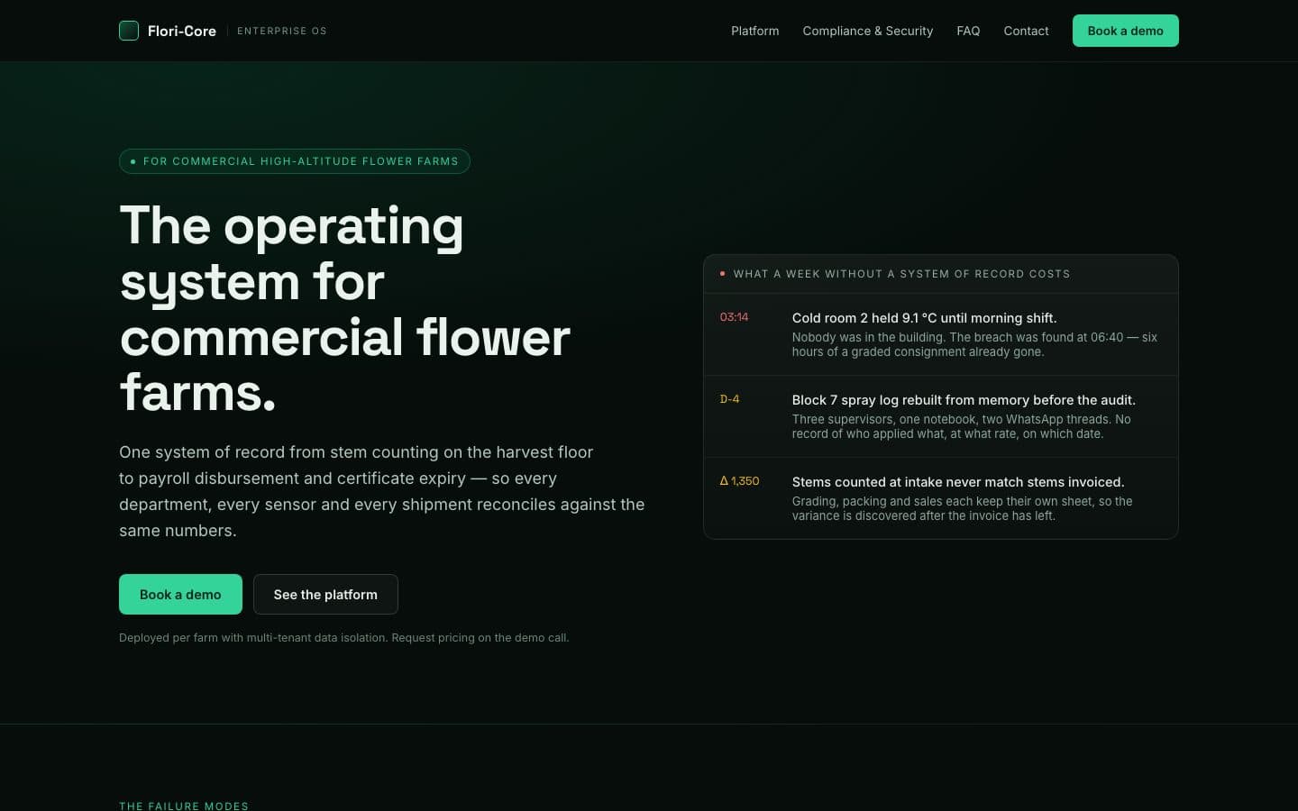Click the 'The operating system for commercial flower farms' headline
The height and width of the screenshot is (811, 1298).
[345, 308]
